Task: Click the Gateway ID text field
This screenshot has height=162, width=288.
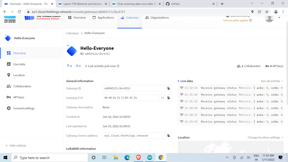Action: [134, 88]
